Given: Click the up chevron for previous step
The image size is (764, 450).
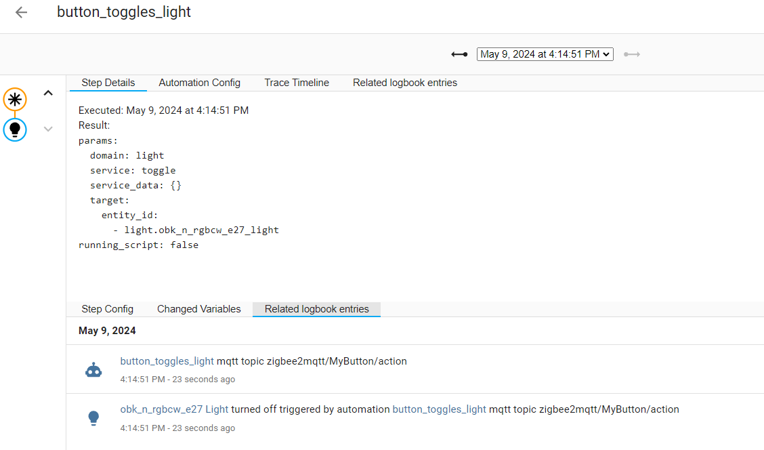Looking at the screenshot, I should 48,94.
